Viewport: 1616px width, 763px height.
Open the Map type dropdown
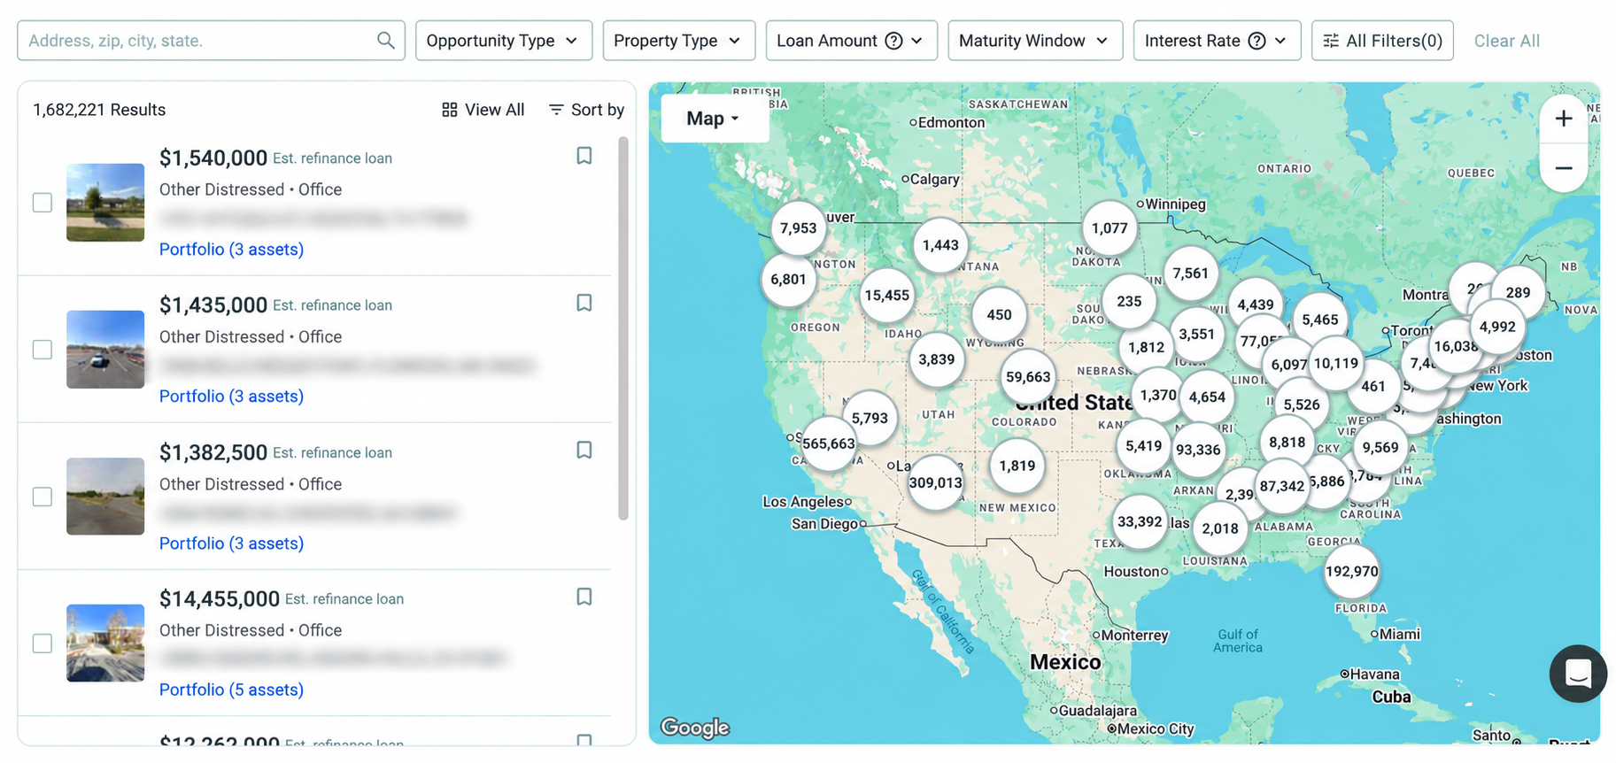714,119
